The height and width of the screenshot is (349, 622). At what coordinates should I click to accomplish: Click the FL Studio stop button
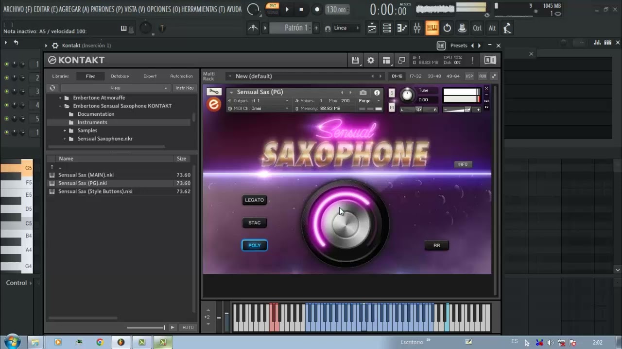point(301,9)
